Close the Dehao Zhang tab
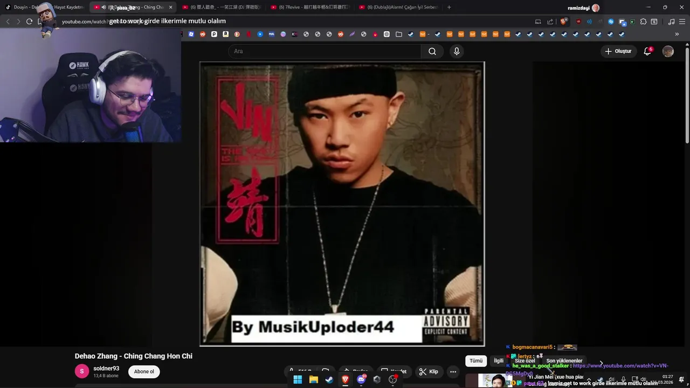Viewport: 690px width, 388px height. tap(171, 7)
